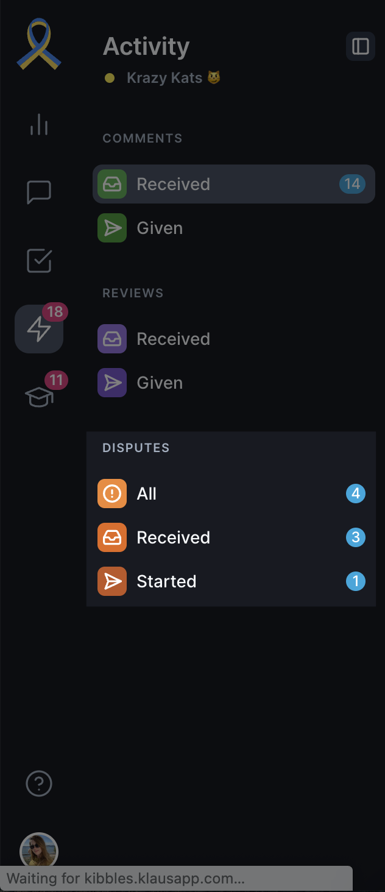Click the blue and yellow ribbon logo

39,44
